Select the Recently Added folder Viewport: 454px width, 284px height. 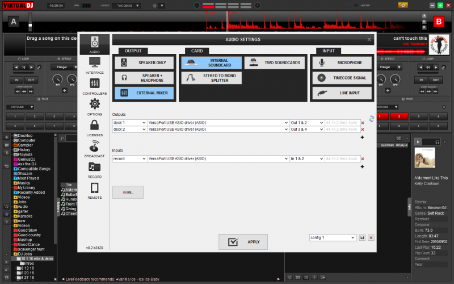pyautogui.click(x=31, y=193)
